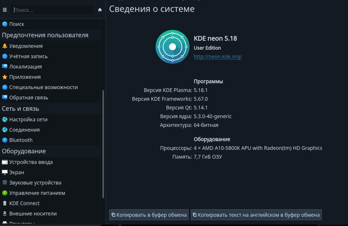
Task: Open Внешние носители settings
Action: coord(50,214)
